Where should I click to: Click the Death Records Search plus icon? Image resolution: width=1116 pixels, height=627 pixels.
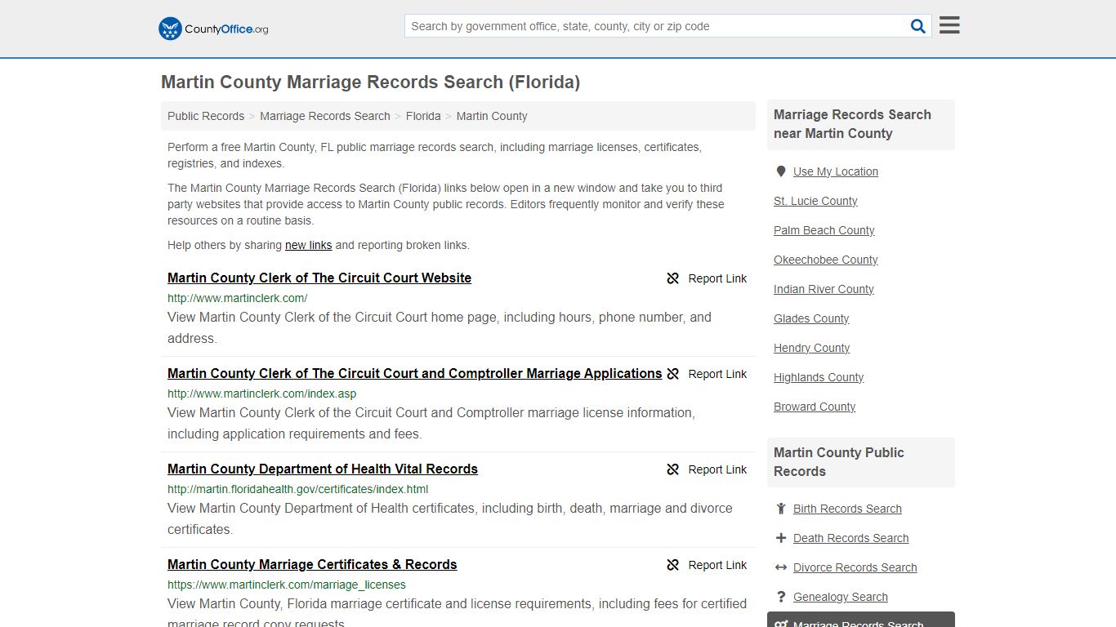coord(781,538)
